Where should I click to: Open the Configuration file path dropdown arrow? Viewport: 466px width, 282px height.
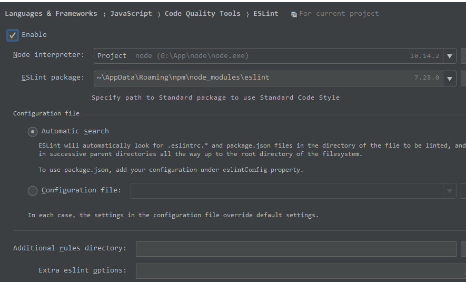[450, 191]
